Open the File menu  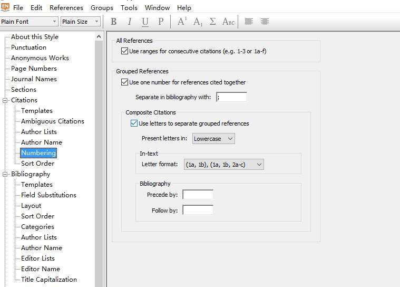point(18,8)
